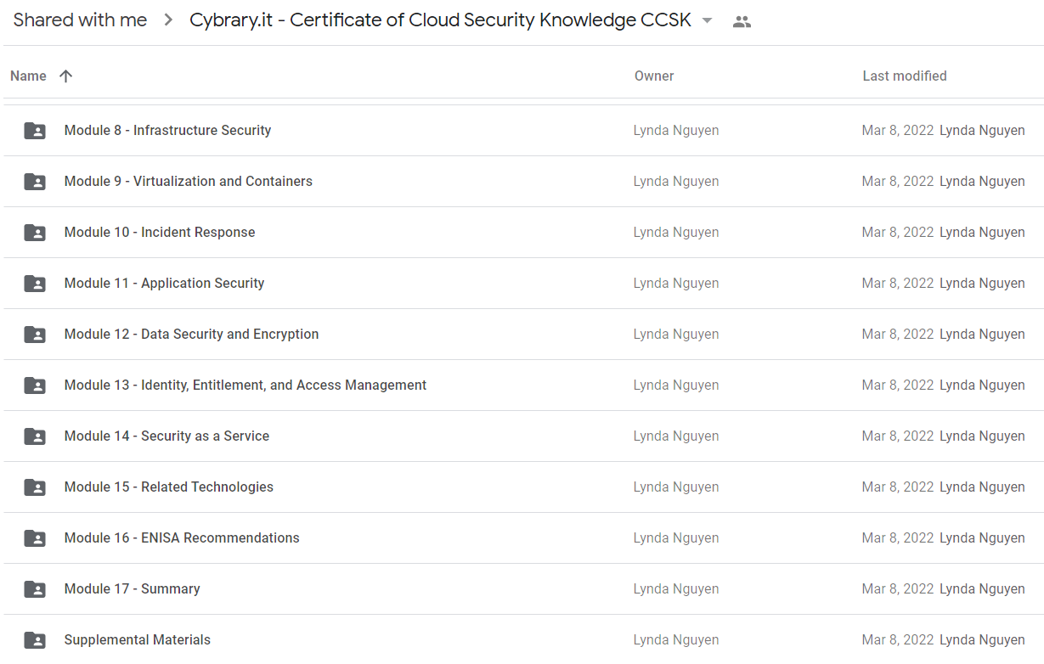
Task: Select Module 16 - ENISA Recommendations
Action: [182, 537]
